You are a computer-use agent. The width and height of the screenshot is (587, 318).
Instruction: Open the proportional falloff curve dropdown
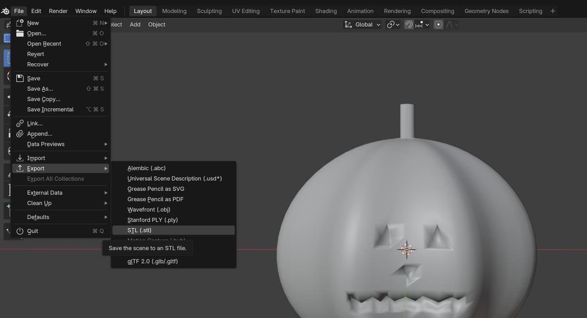click(x=452, y=24)
